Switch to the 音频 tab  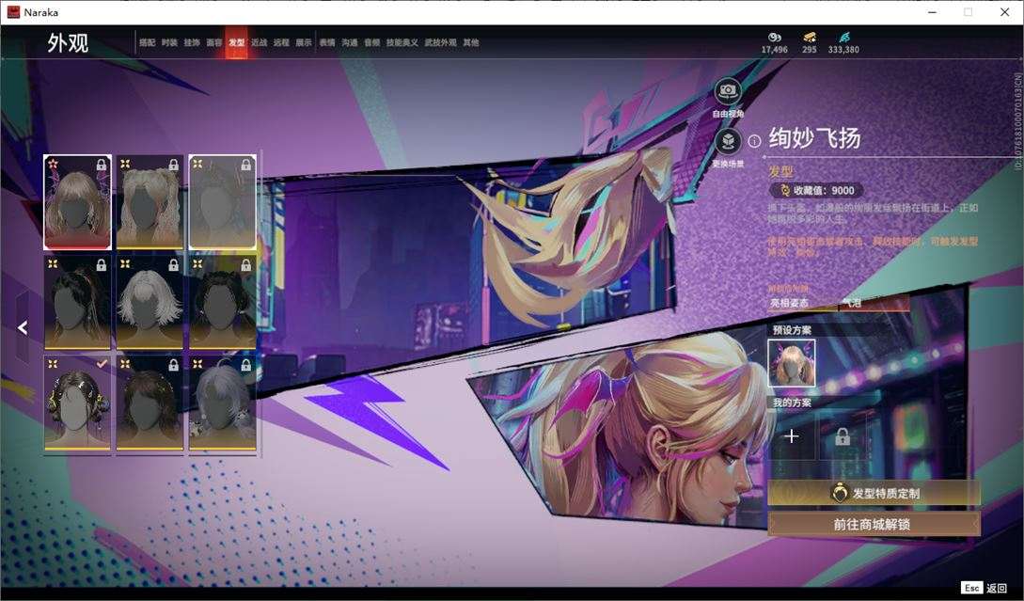pyautogui.click(x=372, y=42)
